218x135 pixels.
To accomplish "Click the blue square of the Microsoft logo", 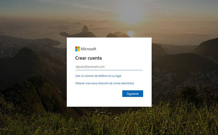I will (x=76, y=50).
